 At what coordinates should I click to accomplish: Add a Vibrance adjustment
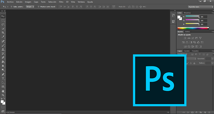pyautogui.click(x=200, y=38)
